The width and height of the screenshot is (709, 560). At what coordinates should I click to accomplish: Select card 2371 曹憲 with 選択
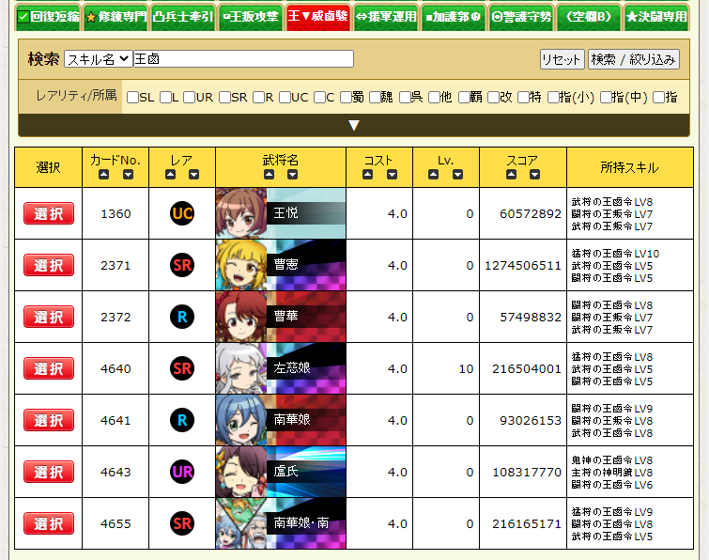tap(49, 265)
